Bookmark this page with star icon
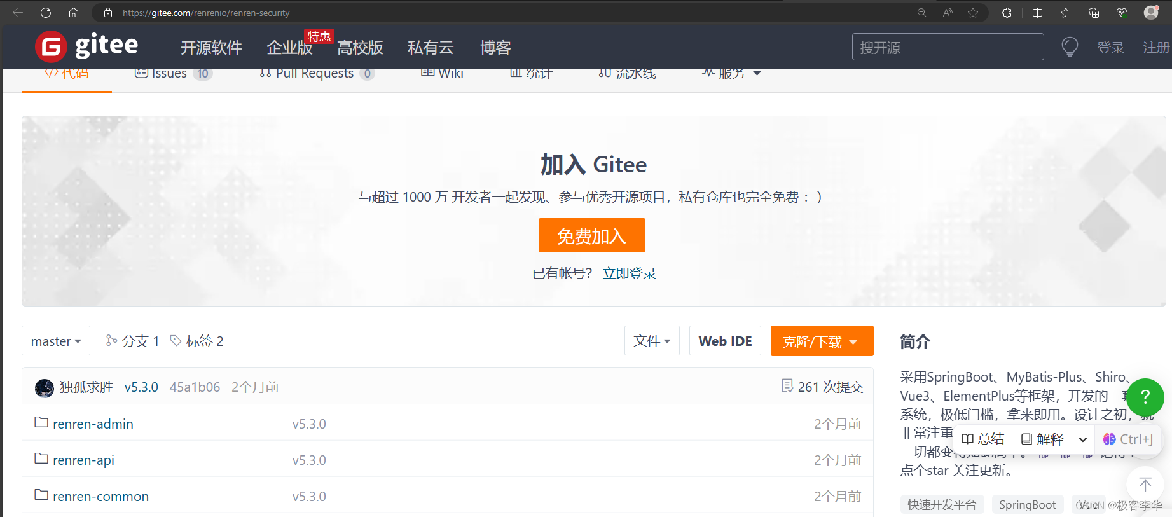This screenshot has width=1172, height=517. 973,13
